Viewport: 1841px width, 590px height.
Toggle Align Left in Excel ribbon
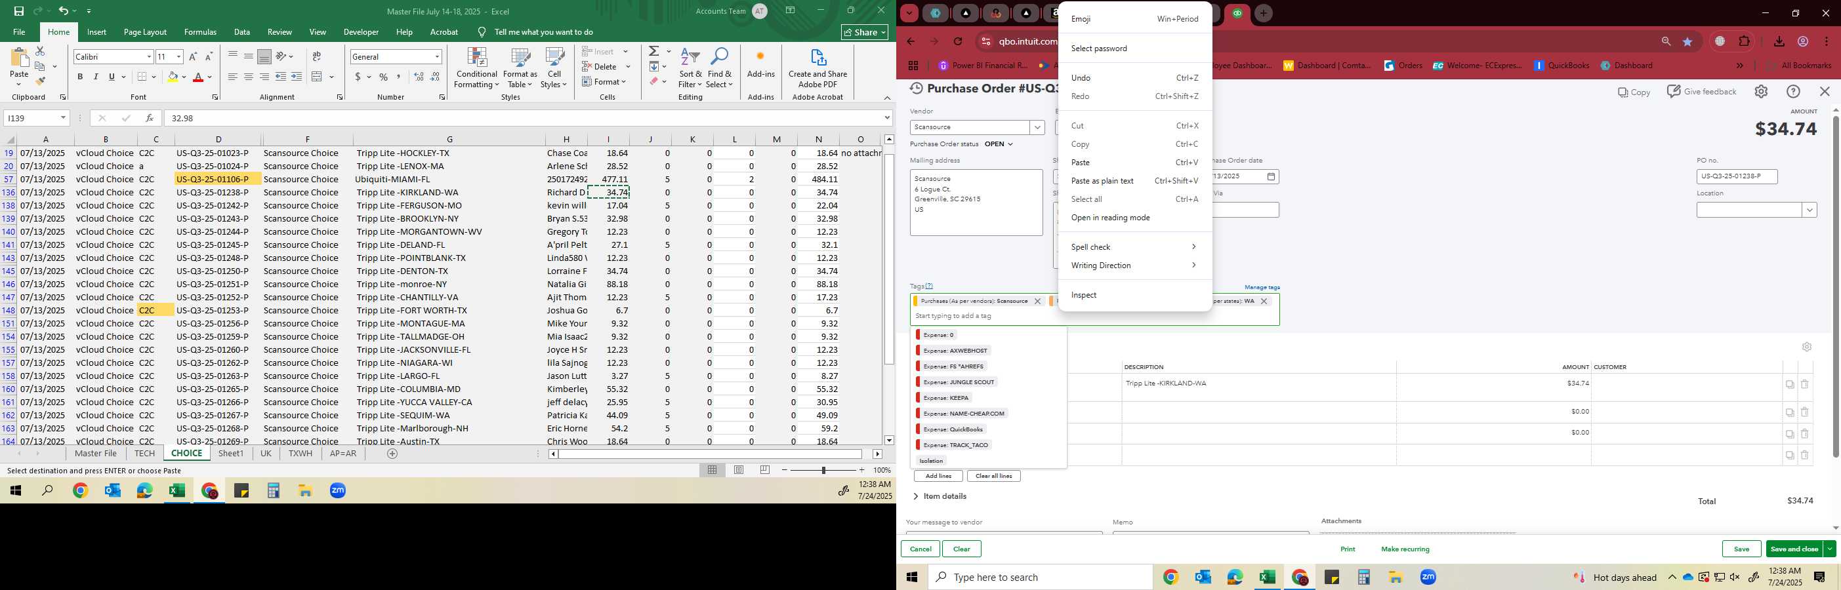pyautogui.click(x=232, y=77)
